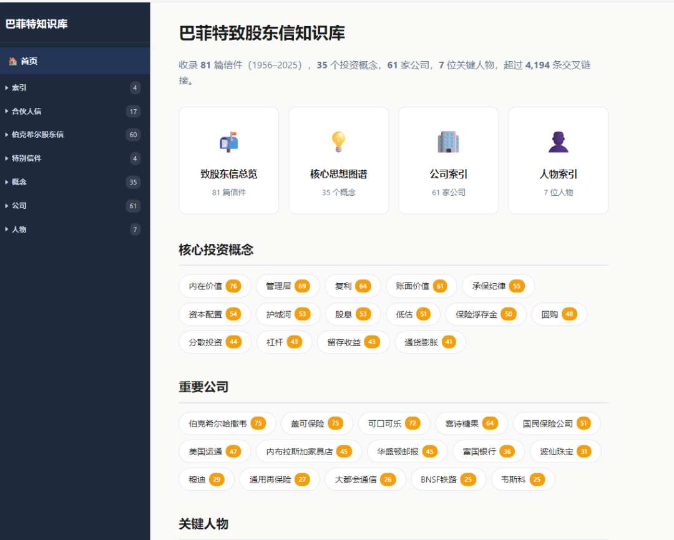The image size is (674, 540).
Task: Click the 保险浮存金 concept tag
Action: coord(486,314)
